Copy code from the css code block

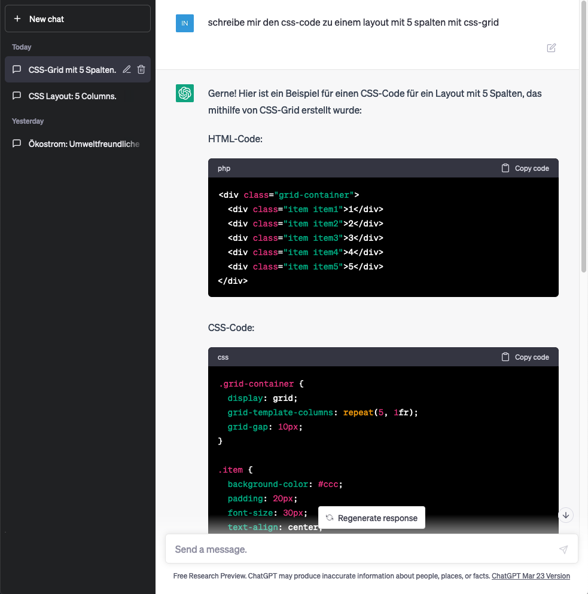[x=525, y=357]
